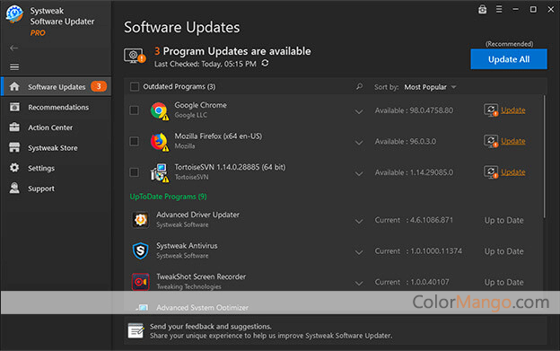The height and width of the screenshot is (351, 560).
Task: Click the back arrow in the sidebar
Action: coord(14,48)
